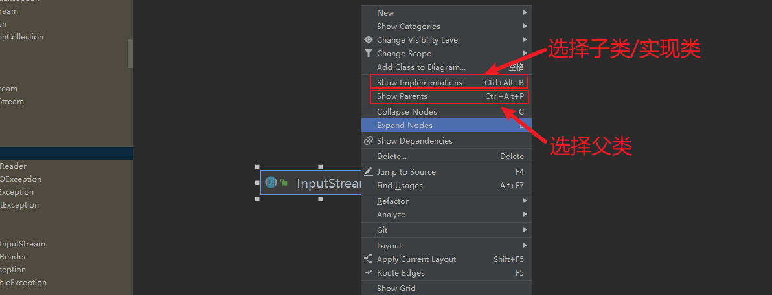Select the strikethrough InputStream item in the list

pyautogui.click(x=23, y=244)
